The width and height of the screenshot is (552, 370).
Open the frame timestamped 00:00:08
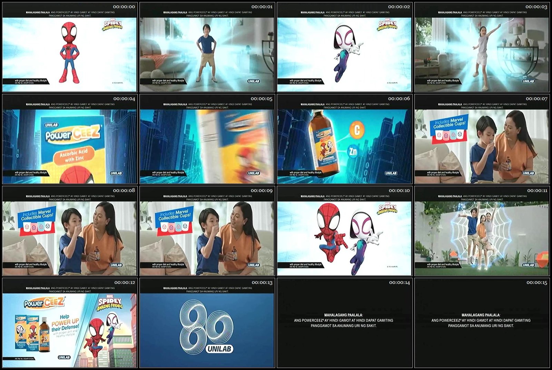(70, 231)
